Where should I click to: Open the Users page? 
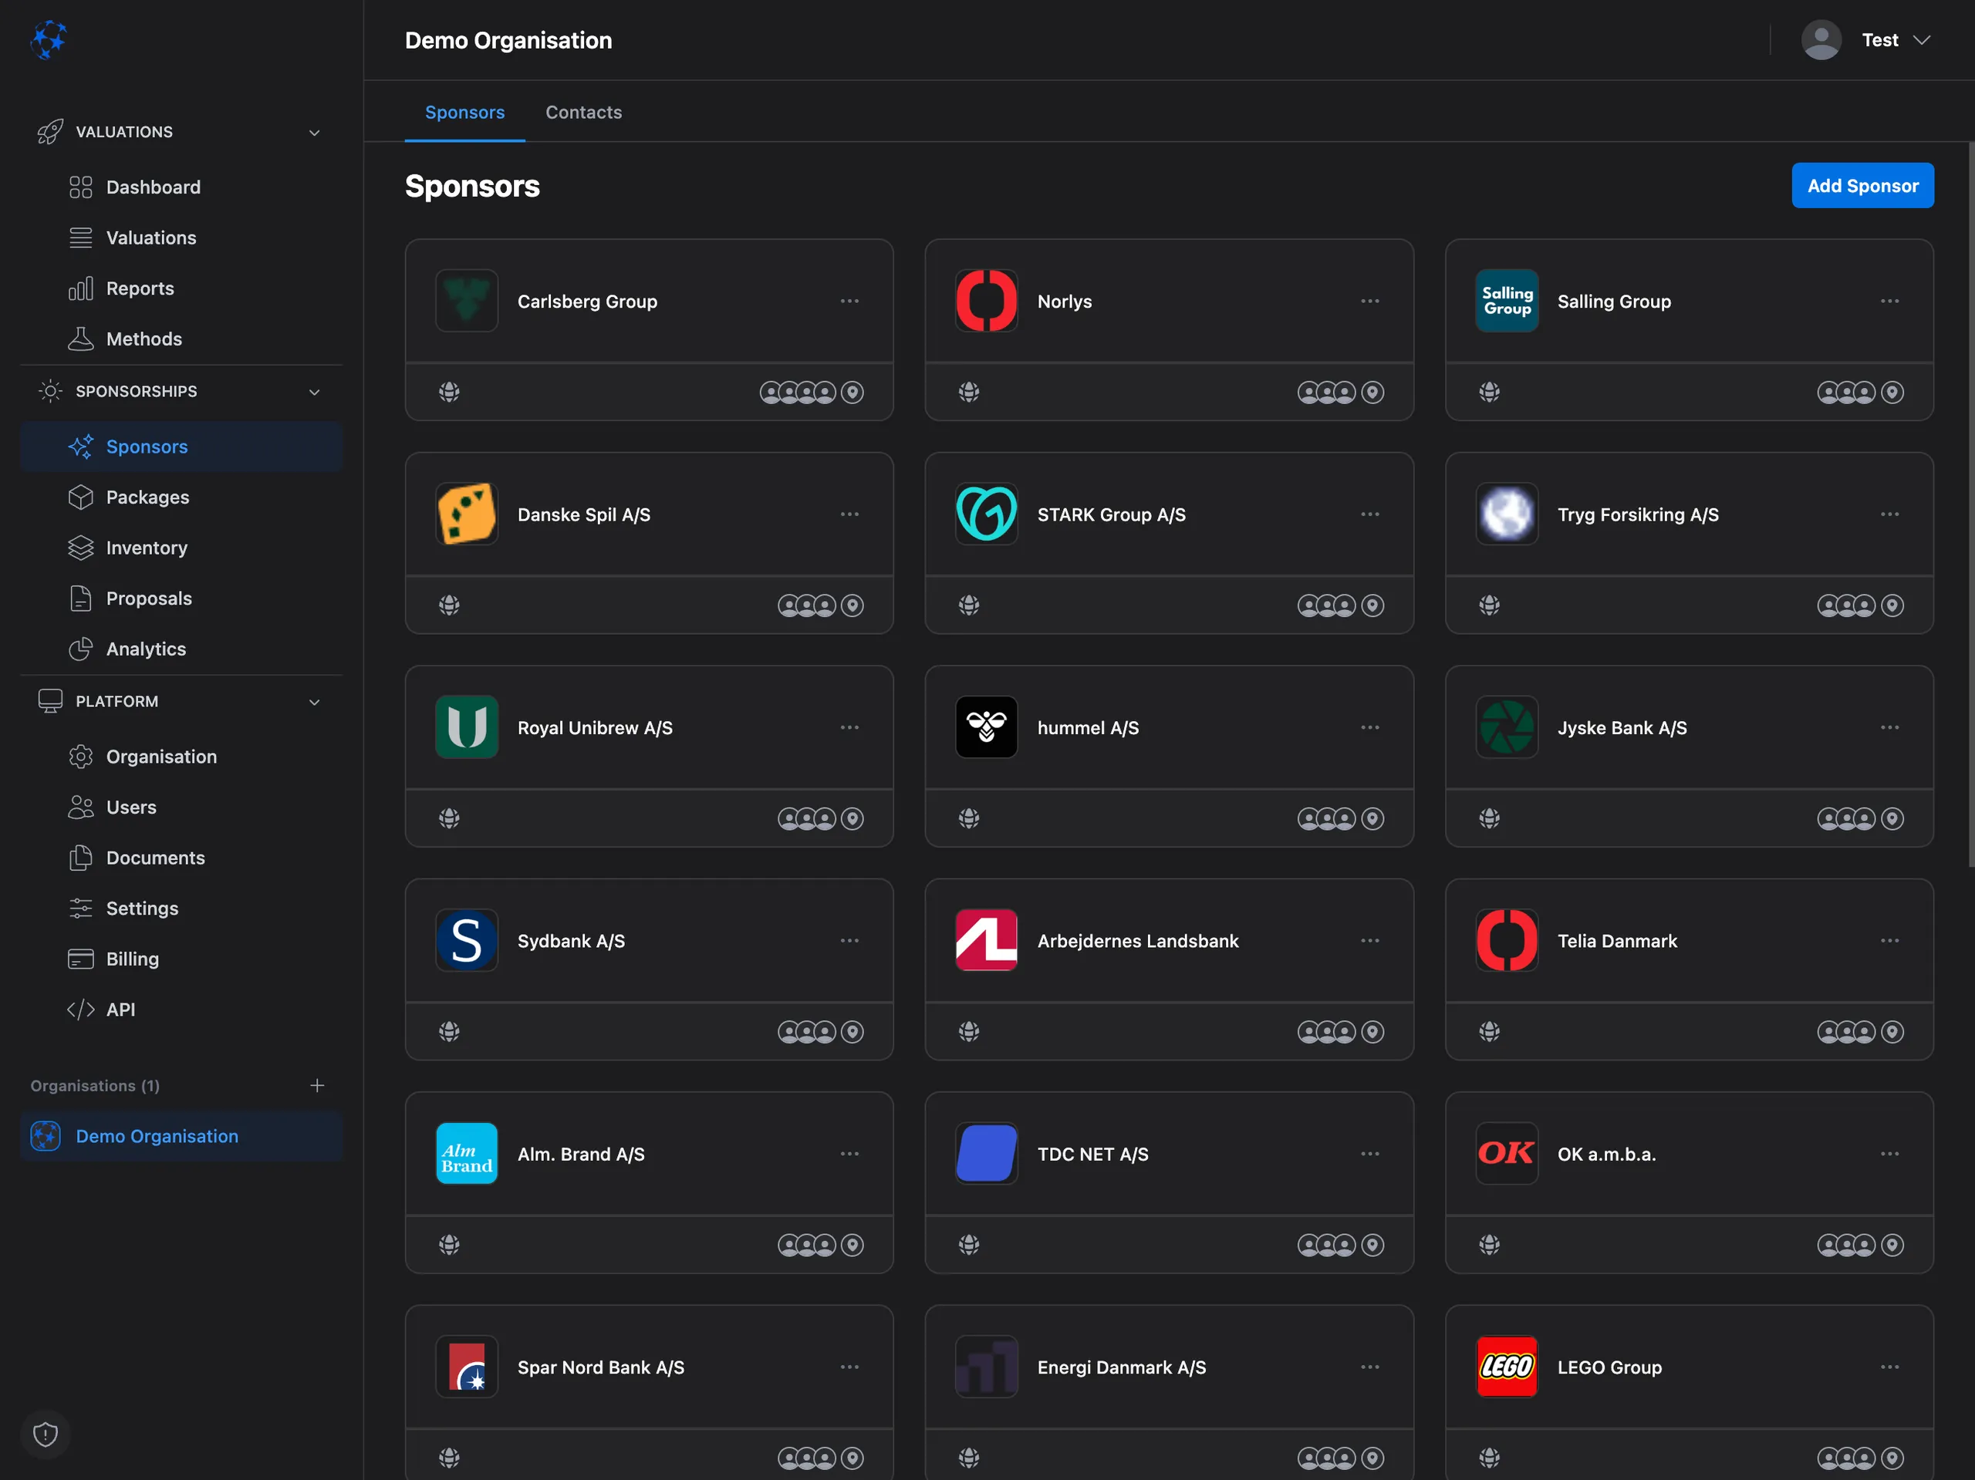tap(181, 807)
